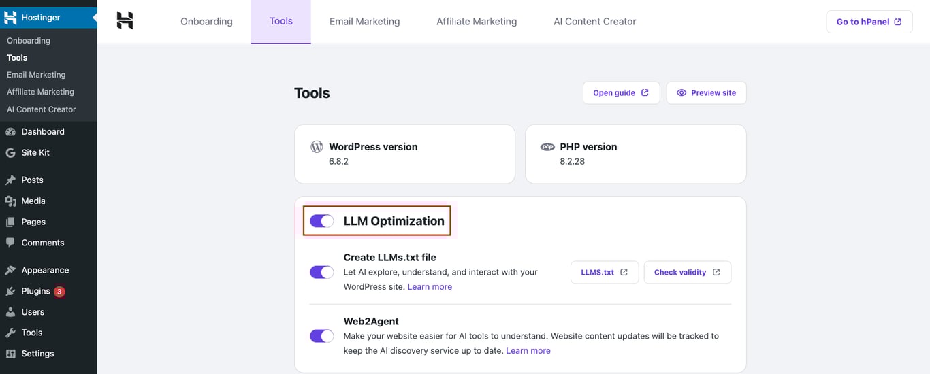Open the Hostinger menu in admin sidebar

[x=48, y=18]
